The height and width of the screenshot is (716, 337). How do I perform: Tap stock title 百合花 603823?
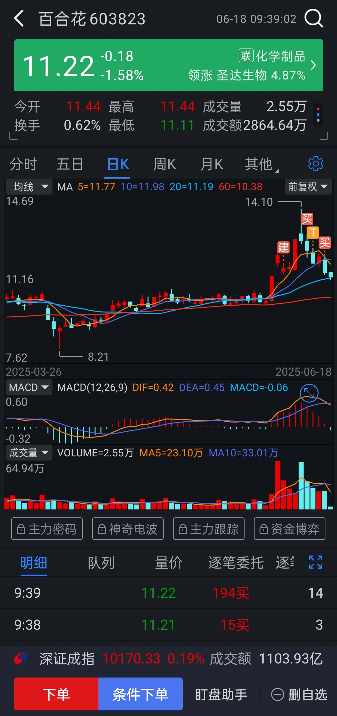92,19
